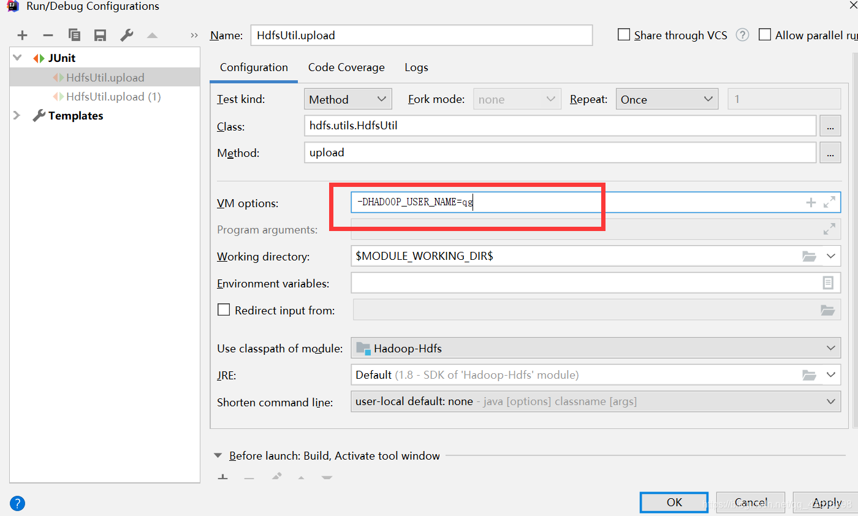Viewport: 858px width, 516px height.
Task: Open help for Share through VCS
Action: pyautogui.click(x=743, y=35)
